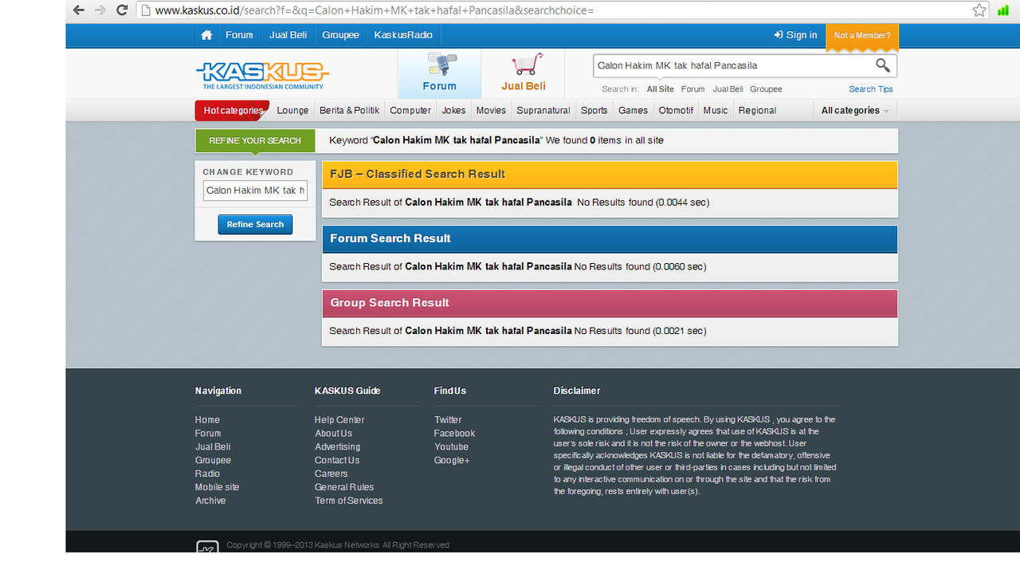Open Jual Beli tab with cart icon
The image size is (1020, 574).
[524, 73]
